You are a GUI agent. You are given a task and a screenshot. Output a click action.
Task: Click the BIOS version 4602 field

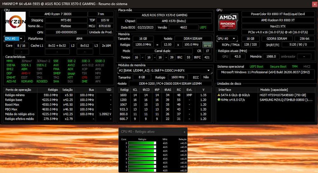point(183,27)
